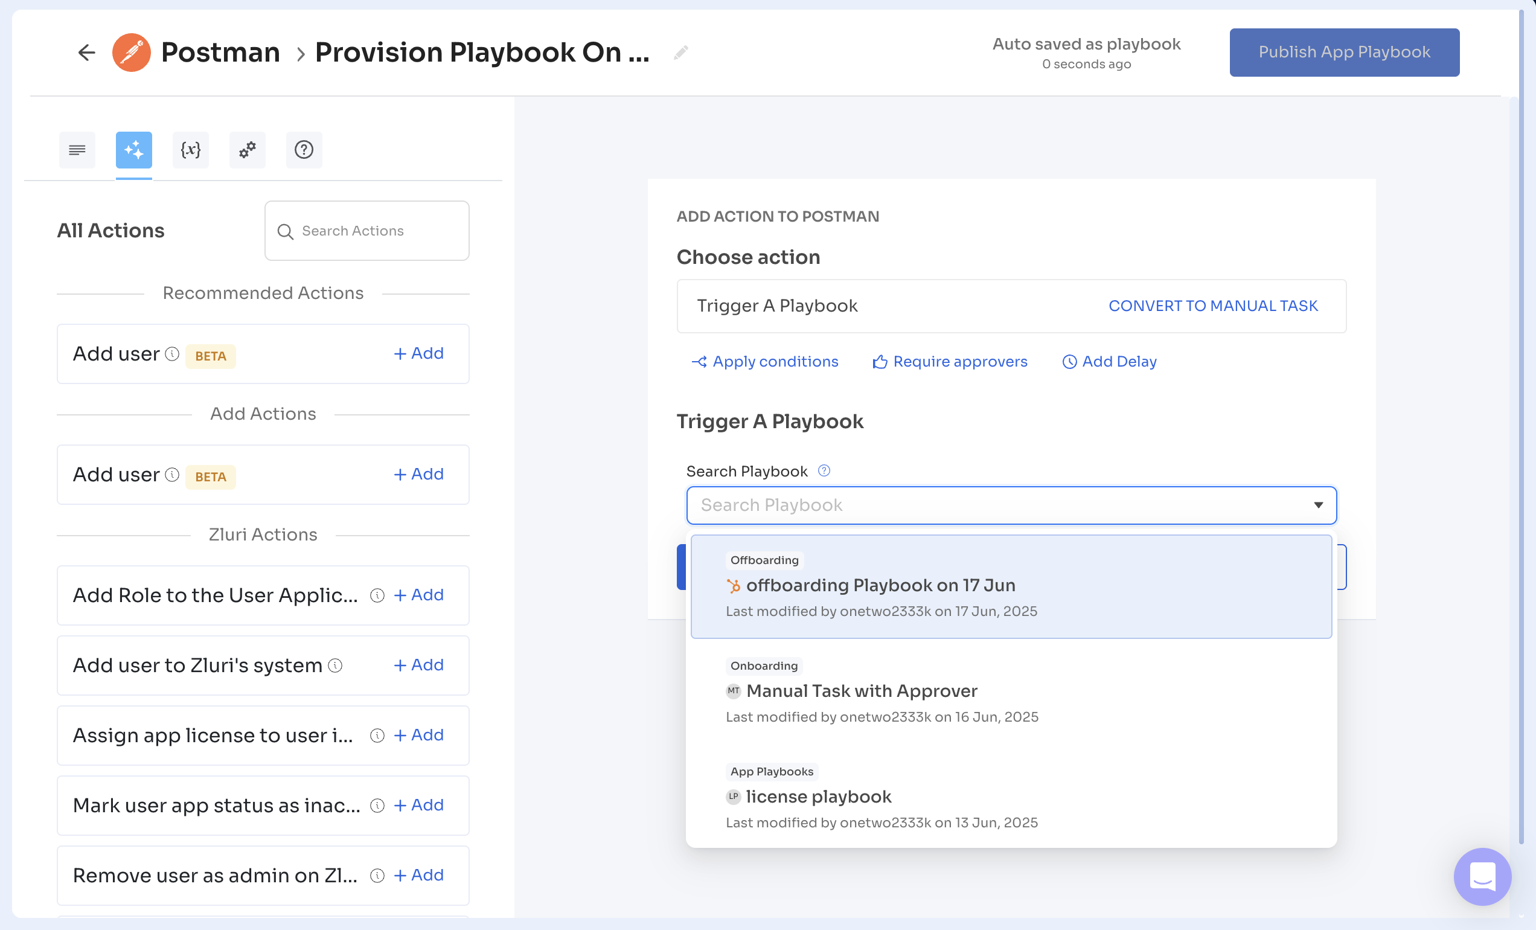Edit playbook name with pencil icon
This screenshot has height=930, width=1536.
coord(680,53)
